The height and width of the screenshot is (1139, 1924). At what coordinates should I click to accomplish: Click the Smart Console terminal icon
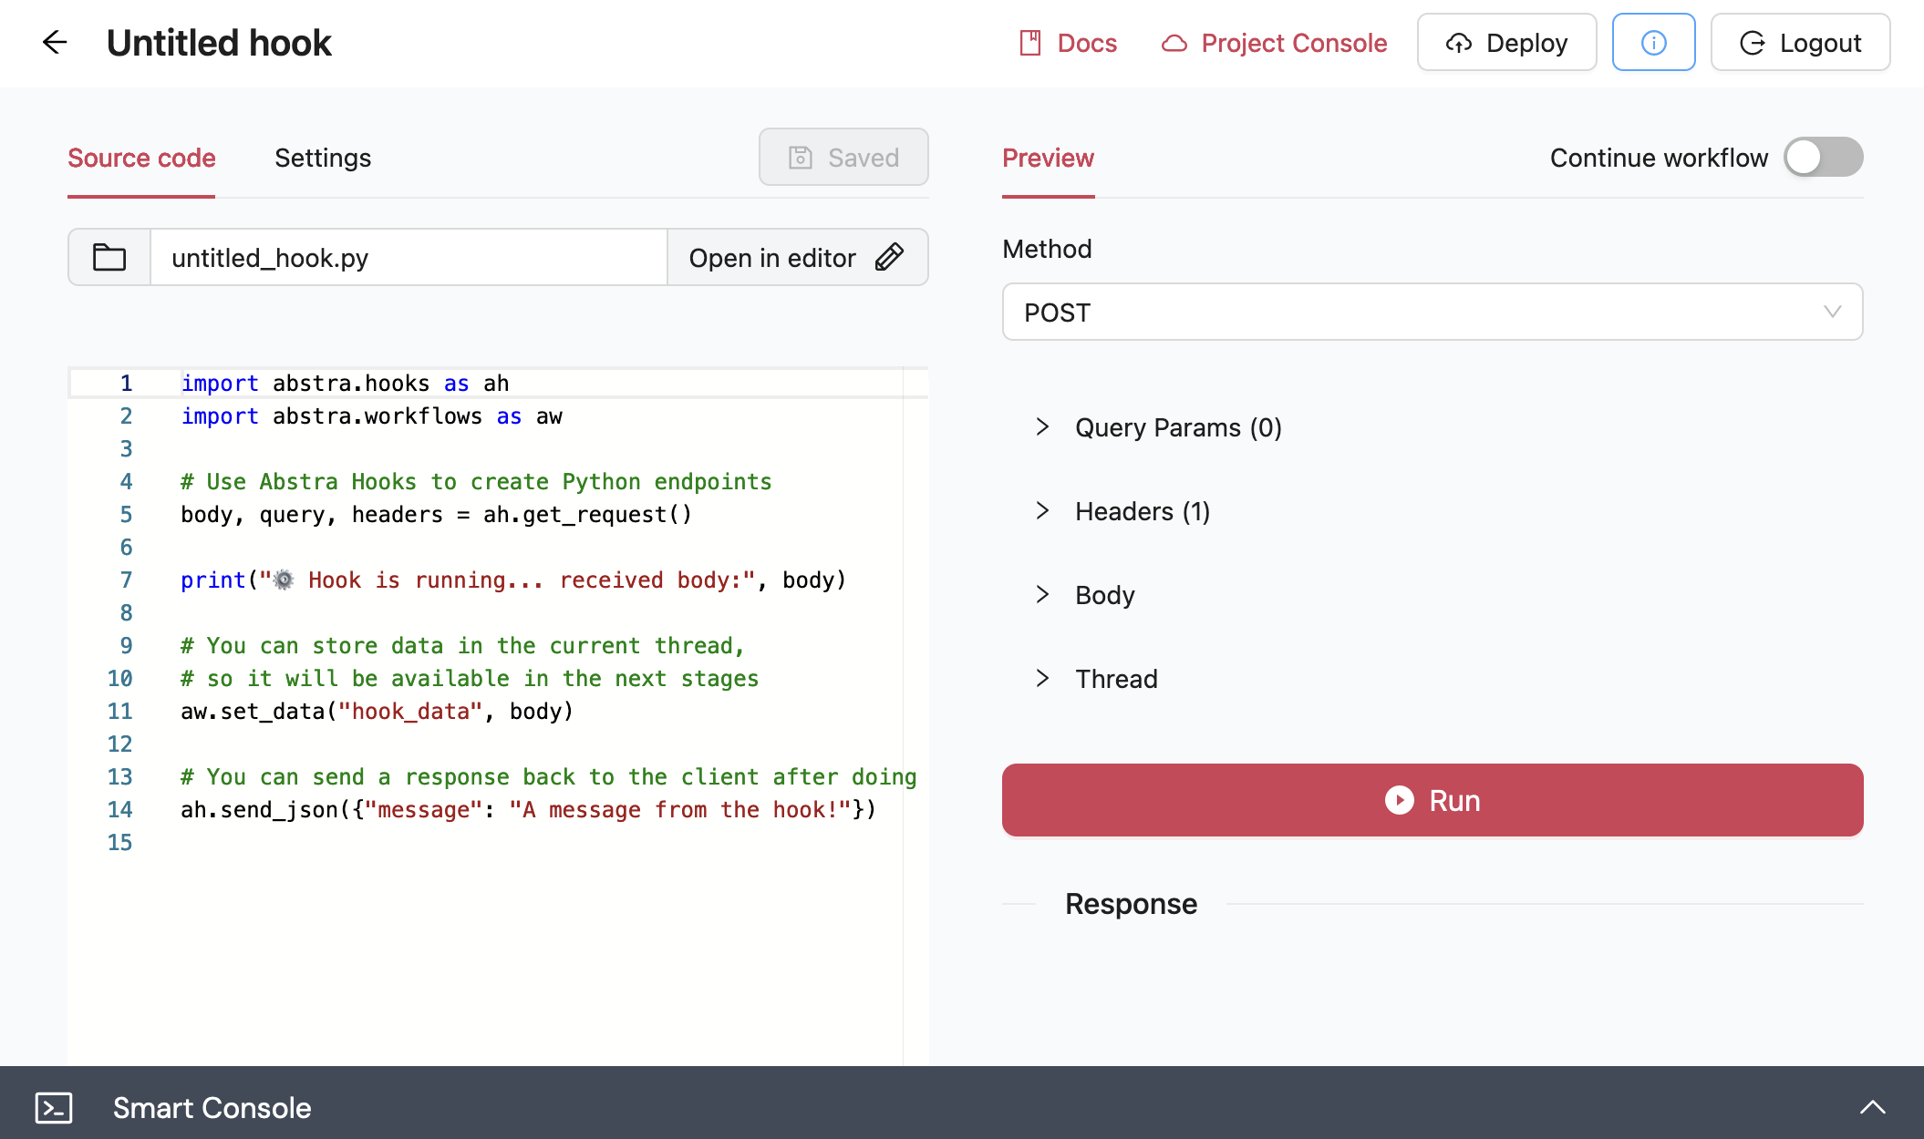(54, 1107)
